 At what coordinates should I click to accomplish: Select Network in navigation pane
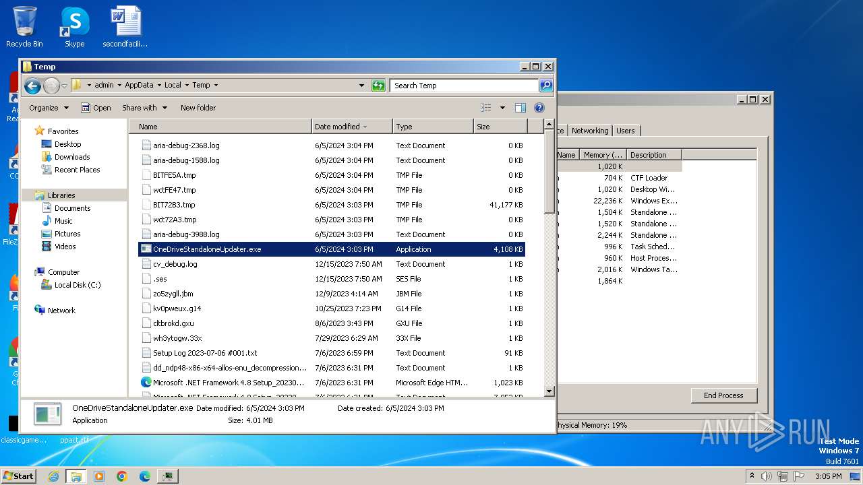tap(61, 311)
